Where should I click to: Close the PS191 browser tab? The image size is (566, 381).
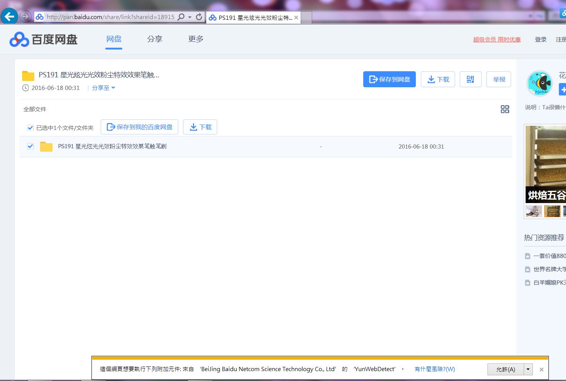point(296,18)
